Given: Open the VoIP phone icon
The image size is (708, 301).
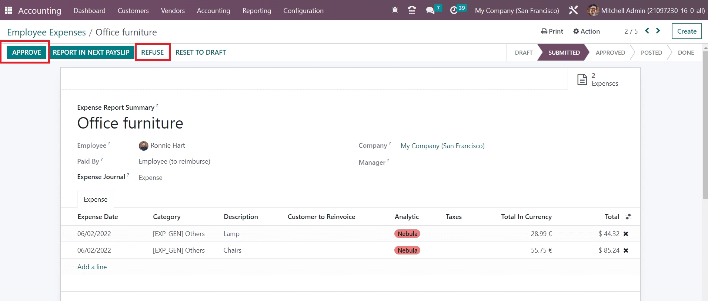Looking at the screenshot, I should click(411, 10).
